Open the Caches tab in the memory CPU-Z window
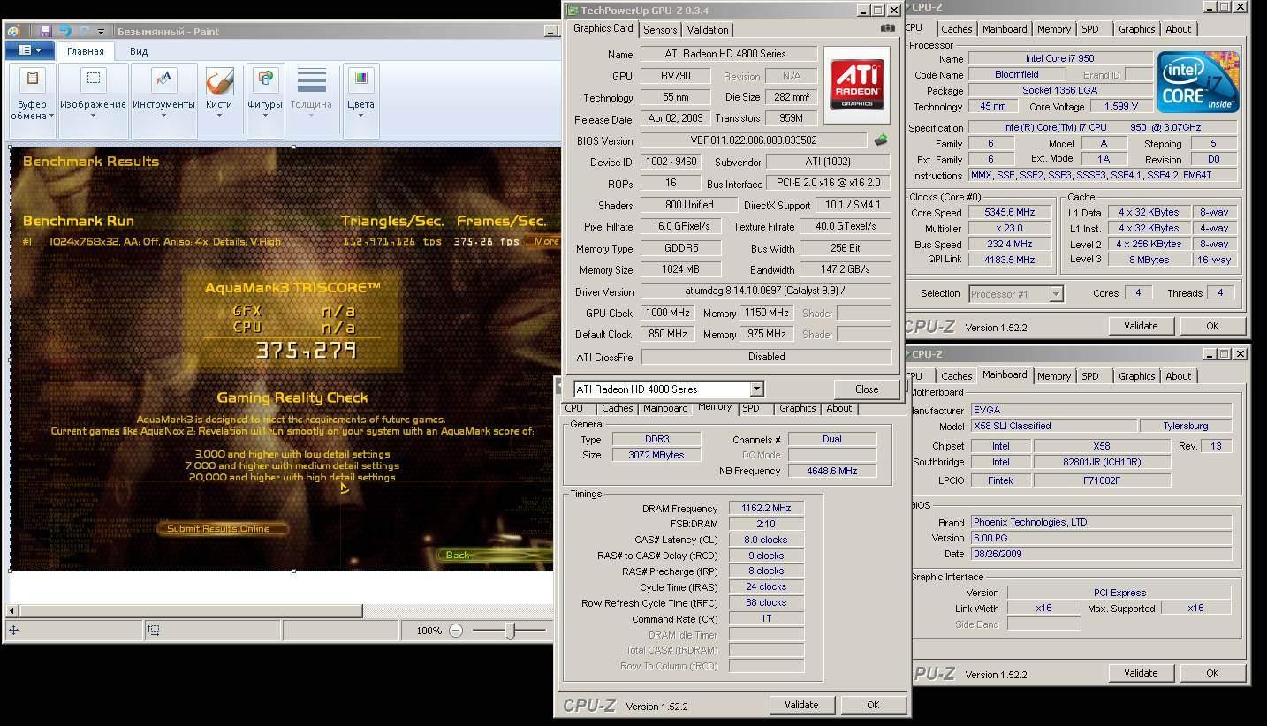The image size is (1267, 726). click(617, 408)
